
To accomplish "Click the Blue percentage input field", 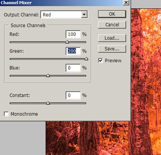I will click(73, 68).
